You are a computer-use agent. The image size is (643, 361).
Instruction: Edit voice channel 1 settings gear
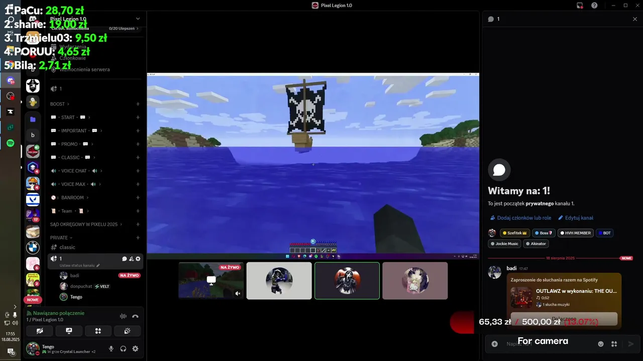click(x=138, y=259)
